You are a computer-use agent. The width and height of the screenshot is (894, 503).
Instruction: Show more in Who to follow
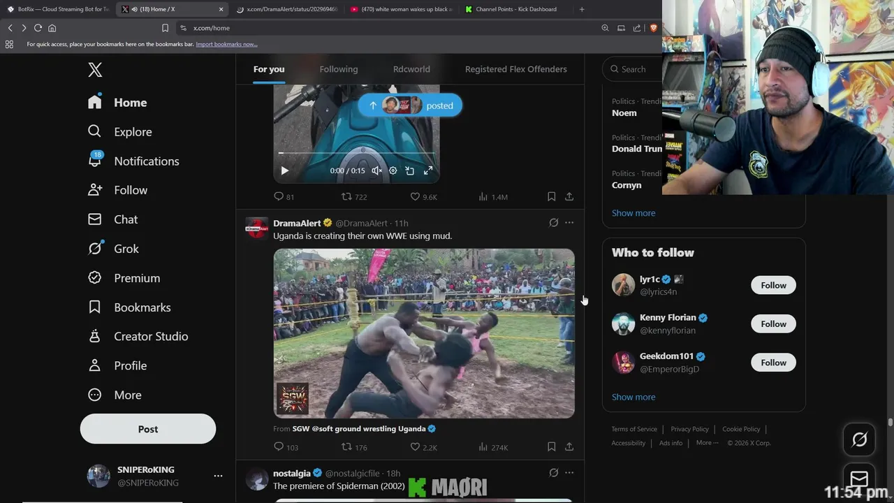coord(633,397)
